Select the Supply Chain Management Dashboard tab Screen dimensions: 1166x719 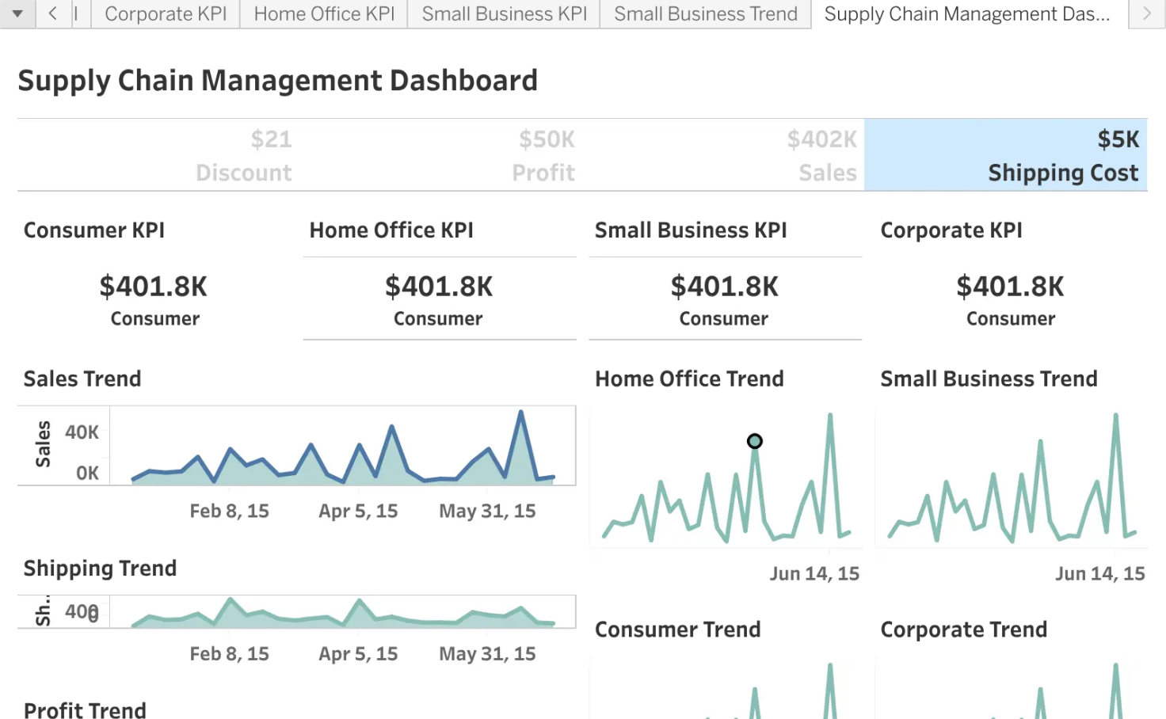click(x=968, y=13)
